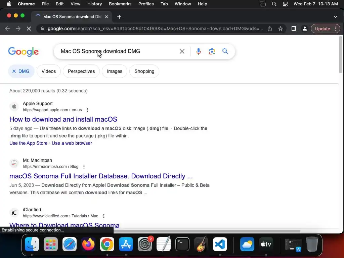Open Finder from the Dock
The width and height of the screenshot is (344, 258).
32,244
